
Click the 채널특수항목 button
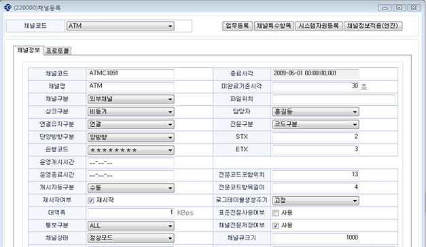274,26
